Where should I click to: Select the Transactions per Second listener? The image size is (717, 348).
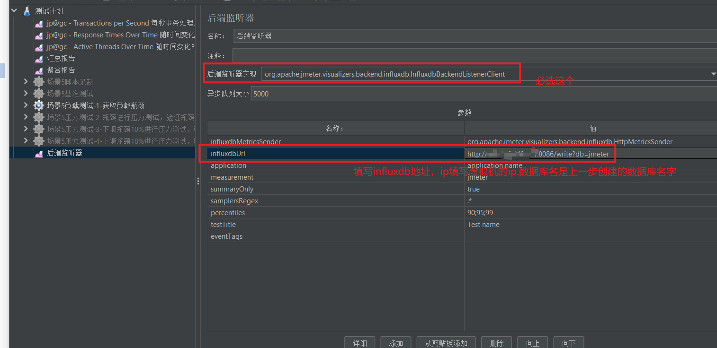tap(121, 23)
